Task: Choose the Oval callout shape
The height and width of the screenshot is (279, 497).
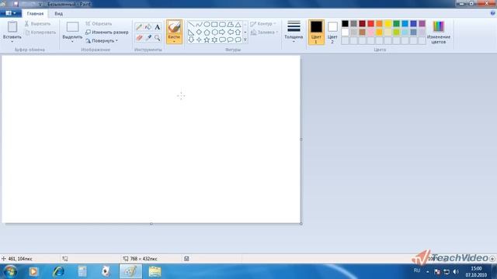Action: (230, 40)
